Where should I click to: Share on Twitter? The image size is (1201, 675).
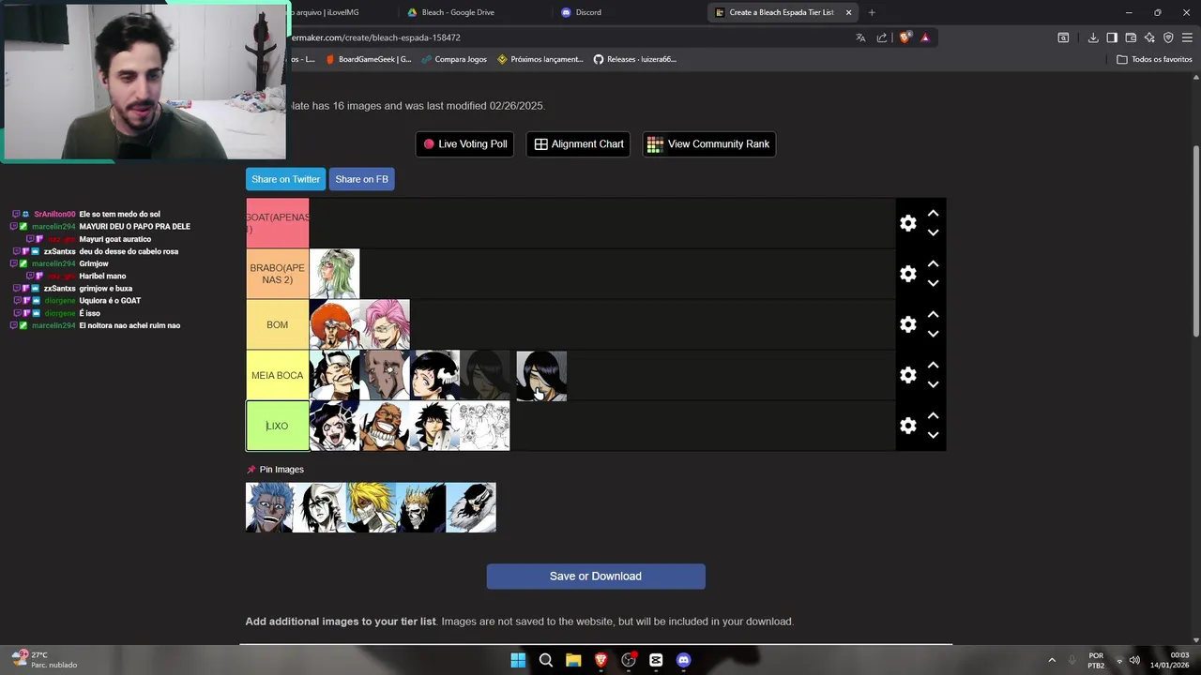[285, 179]
